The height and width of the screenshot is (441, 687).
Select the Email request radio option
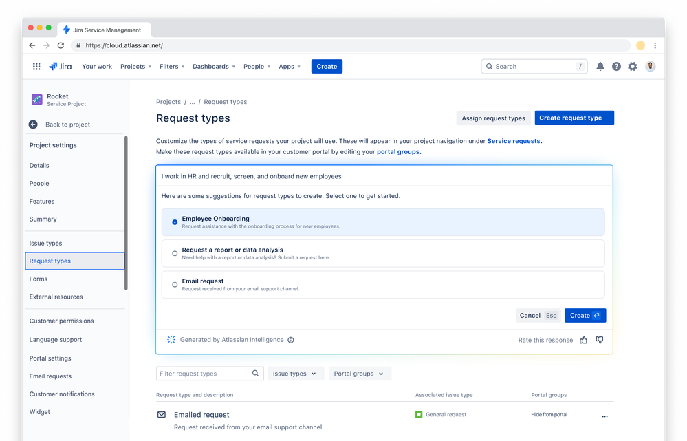[175, 285]
